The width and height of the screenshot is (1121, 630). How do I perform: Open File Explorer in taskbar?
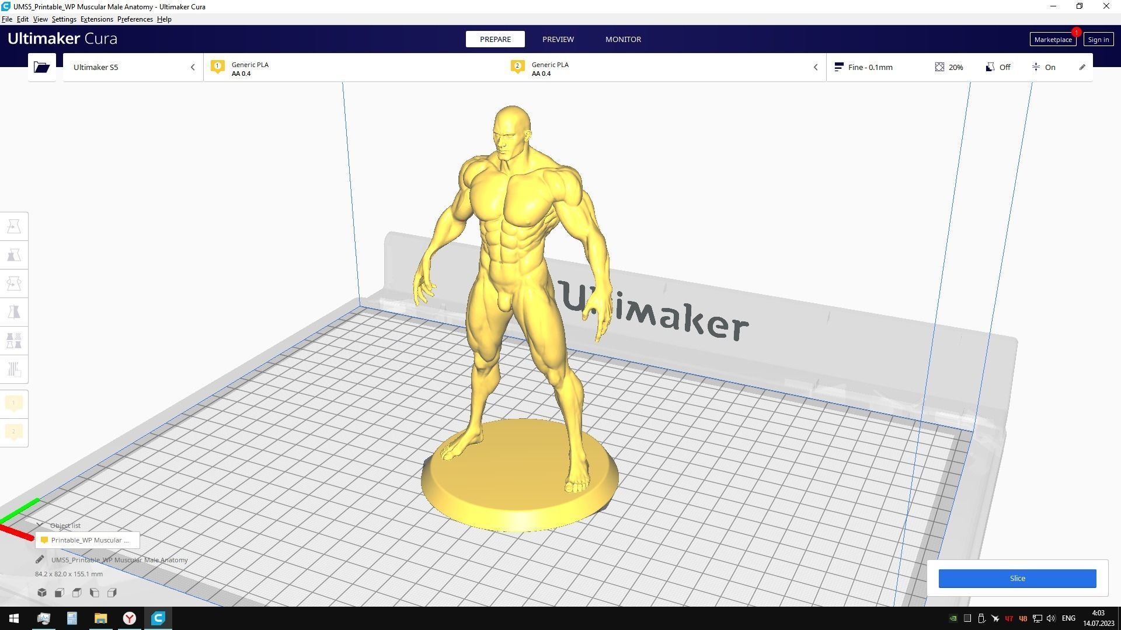pyautogui.click(x=100, y=618)
